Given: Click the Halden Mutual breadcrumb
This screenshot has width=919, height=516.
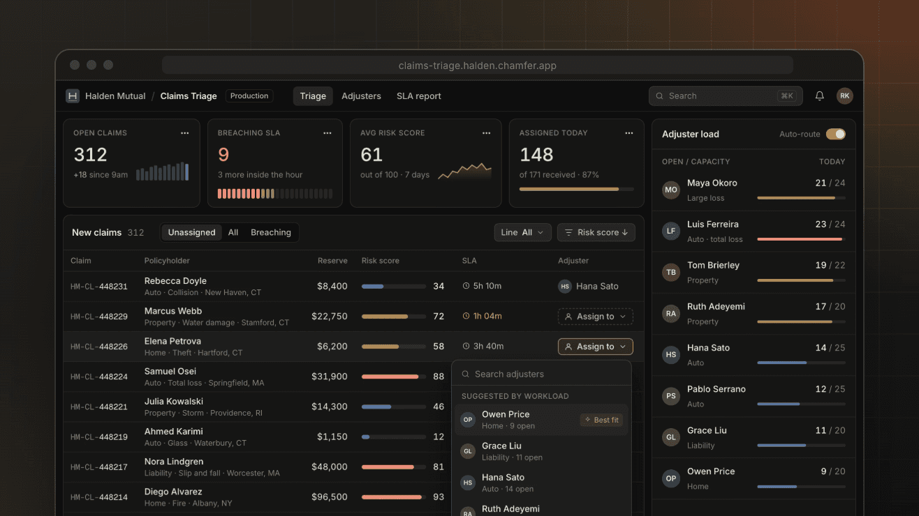Looking at the screenshot, I should point(115,96).
